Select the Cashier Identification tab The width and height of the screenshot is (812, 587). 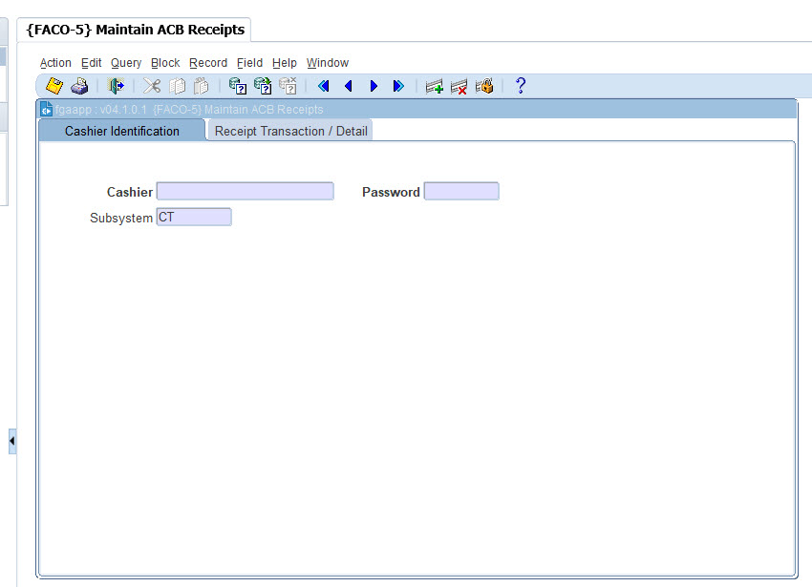coord(121,131)
